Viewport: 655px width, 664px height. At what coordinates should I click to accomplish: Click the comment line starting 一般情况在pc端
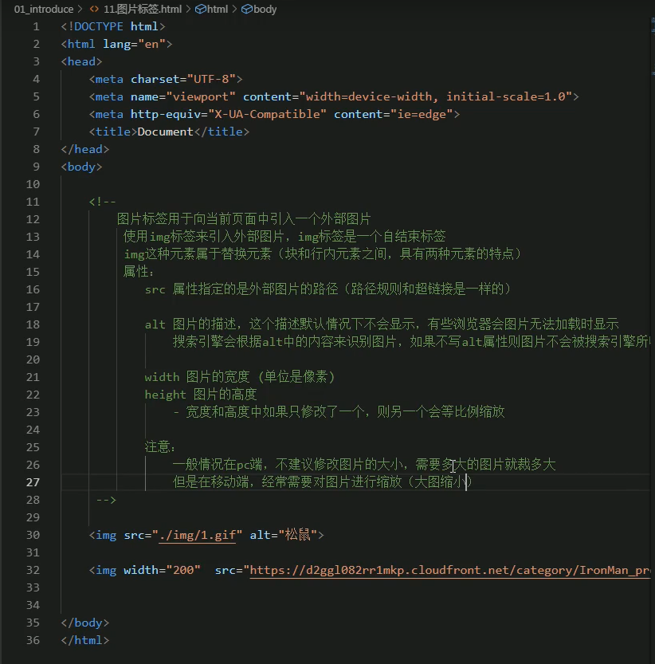point(364,465)
